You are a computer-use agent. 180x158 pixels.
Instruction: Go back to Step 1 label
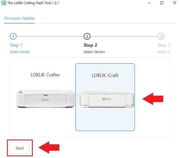(x=16, y=45)
